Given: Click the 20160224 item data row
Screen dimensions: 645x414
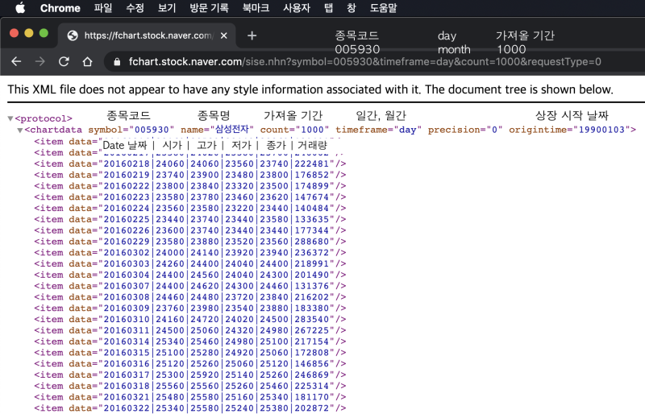Looking at the screenshot, I should [x=190, y=208].
